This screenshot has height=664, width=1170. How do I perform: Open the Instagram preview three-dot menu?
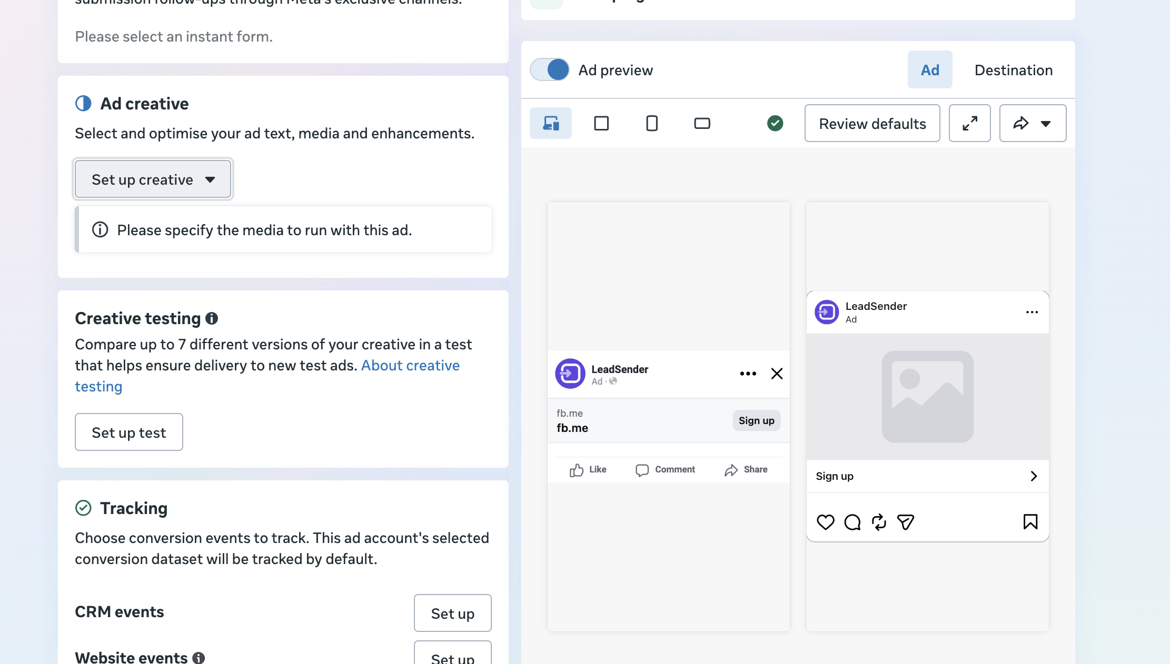tap(1032, 312)
